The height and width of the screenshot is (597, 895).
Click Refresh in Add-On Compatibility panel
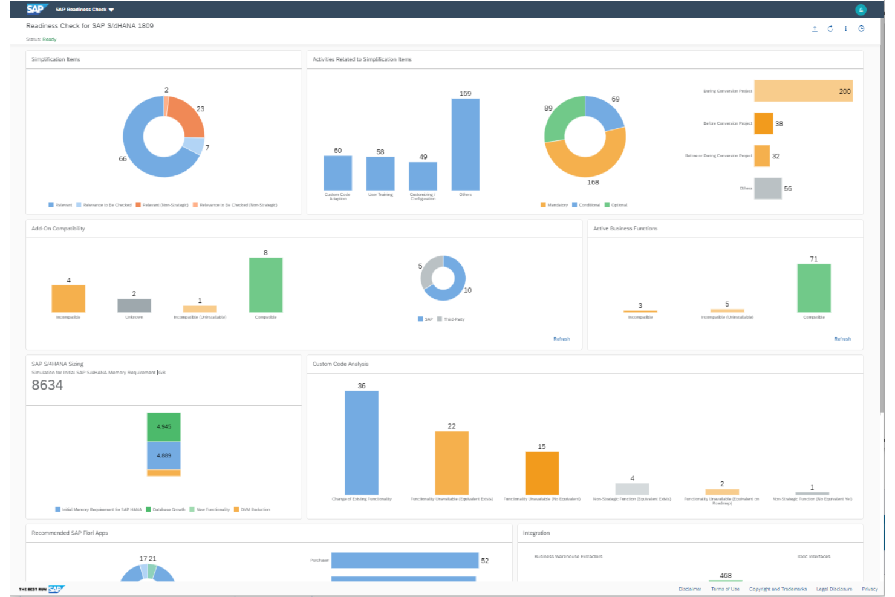pyautogui.click(x=562, y=338)
